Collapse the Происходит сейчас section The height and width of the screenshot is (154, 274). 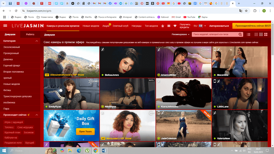pos(37,115)
